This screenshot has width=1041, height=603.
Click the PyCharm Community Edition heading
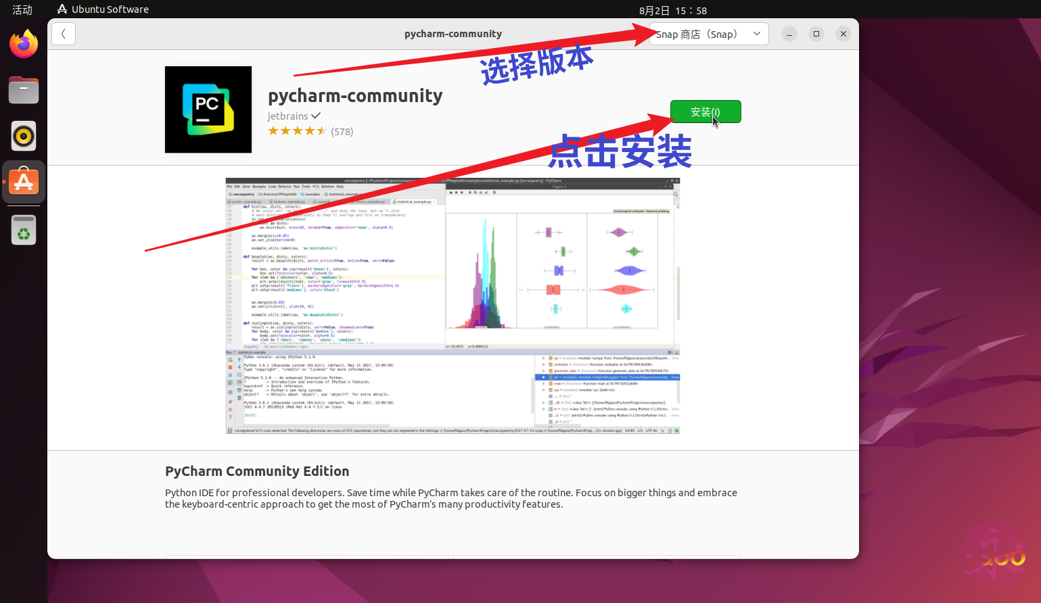257,471
